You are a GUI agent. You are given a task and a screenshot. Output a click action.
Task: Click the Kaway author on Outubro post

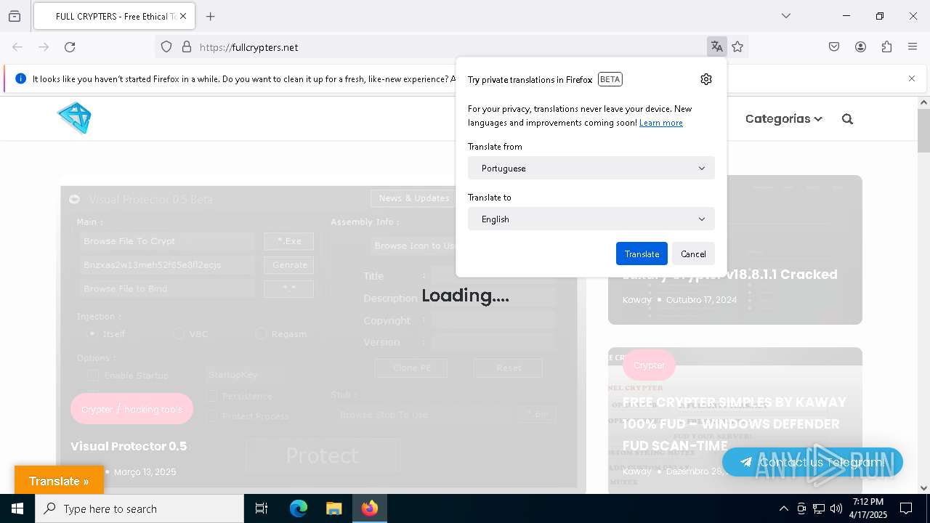(637, 299)
